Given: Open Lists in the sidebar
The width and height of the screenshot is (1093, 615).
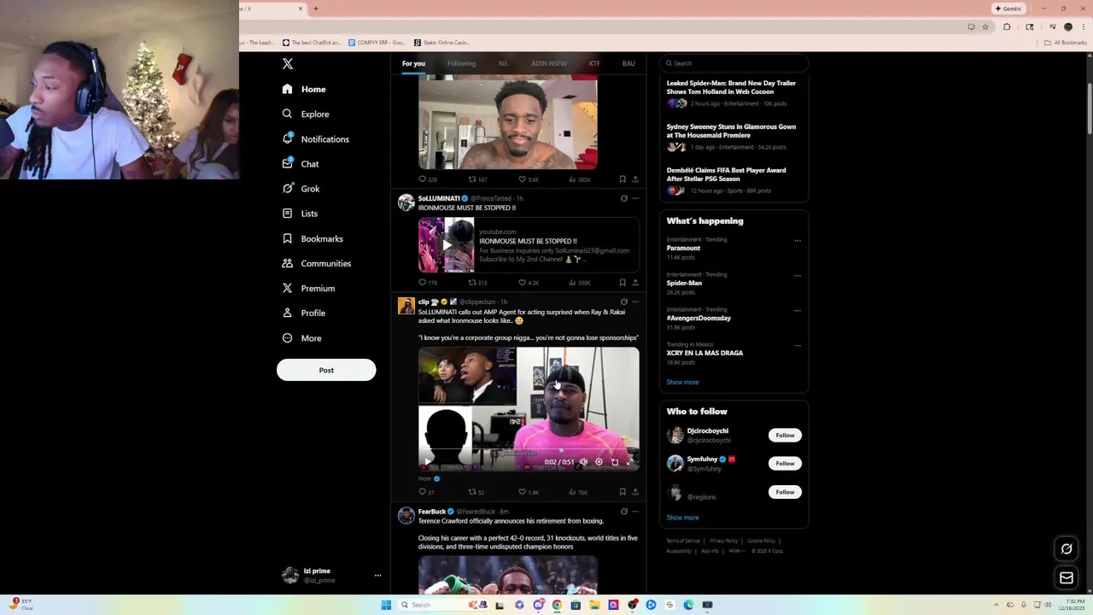Looking at the screenshot, I should coord(300,214).
